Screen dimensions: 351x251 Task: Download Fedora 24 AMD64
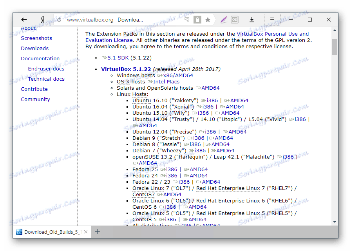(x=199, y=175)
